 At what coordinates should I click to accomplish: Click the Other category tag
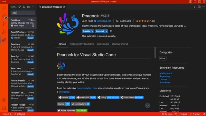[x=163, y=58]
